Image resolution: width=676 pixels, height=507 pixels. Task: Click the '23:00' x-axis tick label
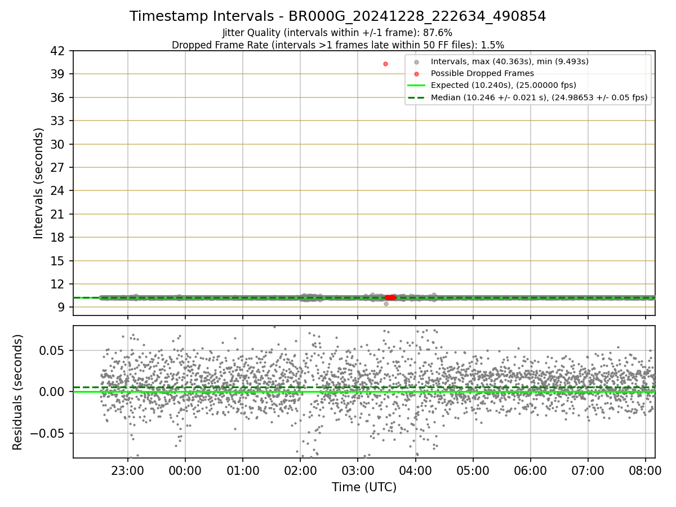point(127,470)
